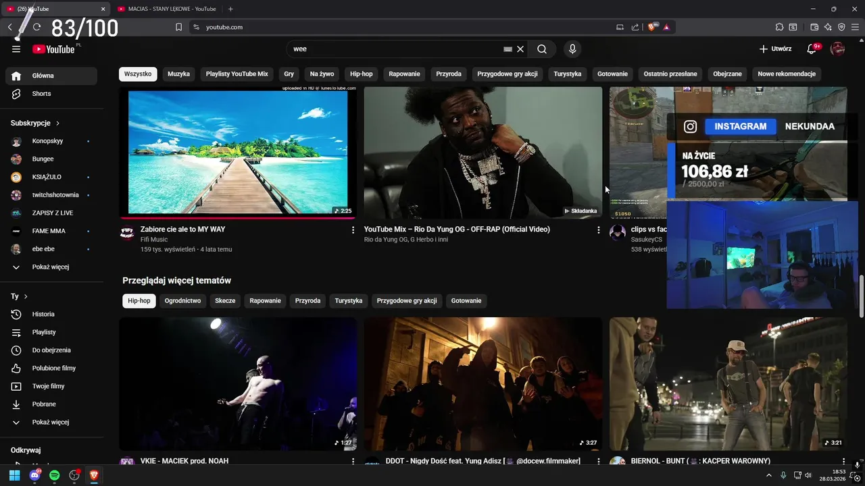Choose the Hip-hop topic chip under Przeglądaj

[x=139, y=300]
